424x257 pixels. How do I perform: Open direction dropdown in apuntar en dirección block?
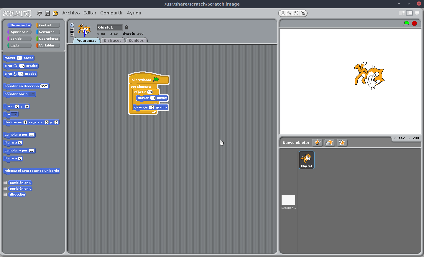pyautogui.click(x=46, y=86)
